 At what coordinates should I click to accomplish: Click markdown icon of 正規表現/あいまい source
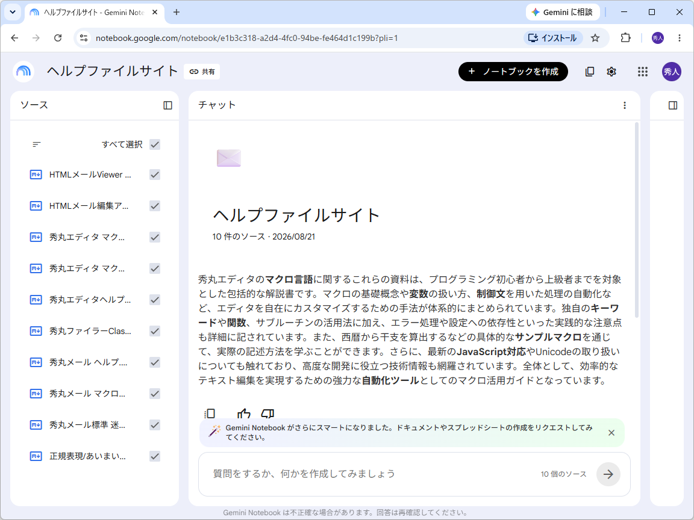click(x=36, y=456)
